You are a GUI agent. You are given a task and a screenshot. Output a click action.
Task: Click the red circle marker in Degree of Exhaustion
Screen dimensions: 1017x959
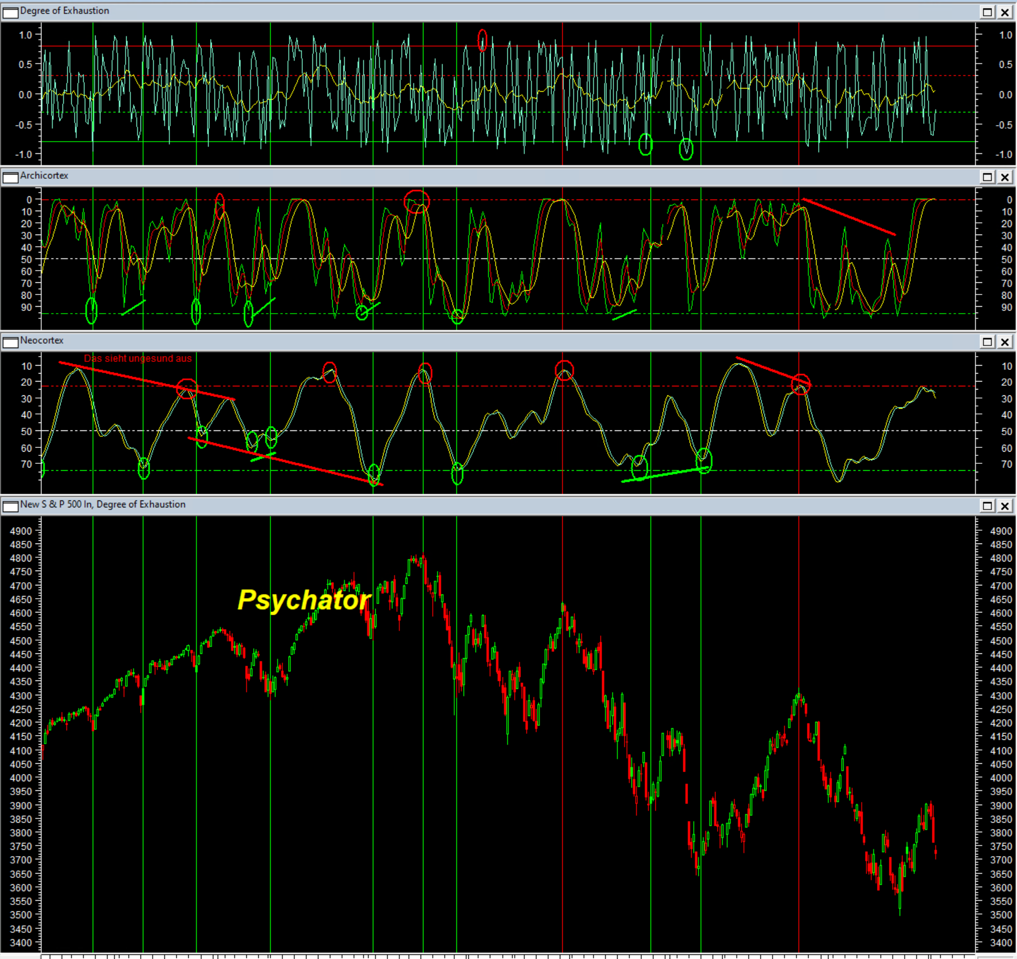pos(482,40)
